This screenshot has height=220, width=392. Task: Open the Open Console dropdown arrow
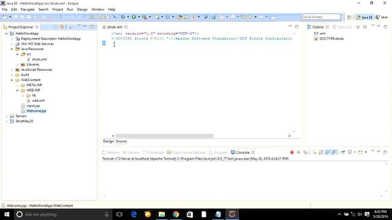click(x=366, y=152)
